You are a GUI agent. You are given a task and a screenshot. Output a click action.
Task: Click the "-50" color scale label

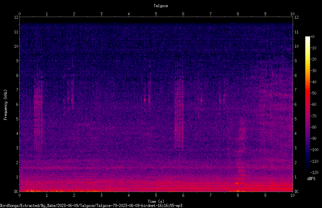(x=313, y=93)
